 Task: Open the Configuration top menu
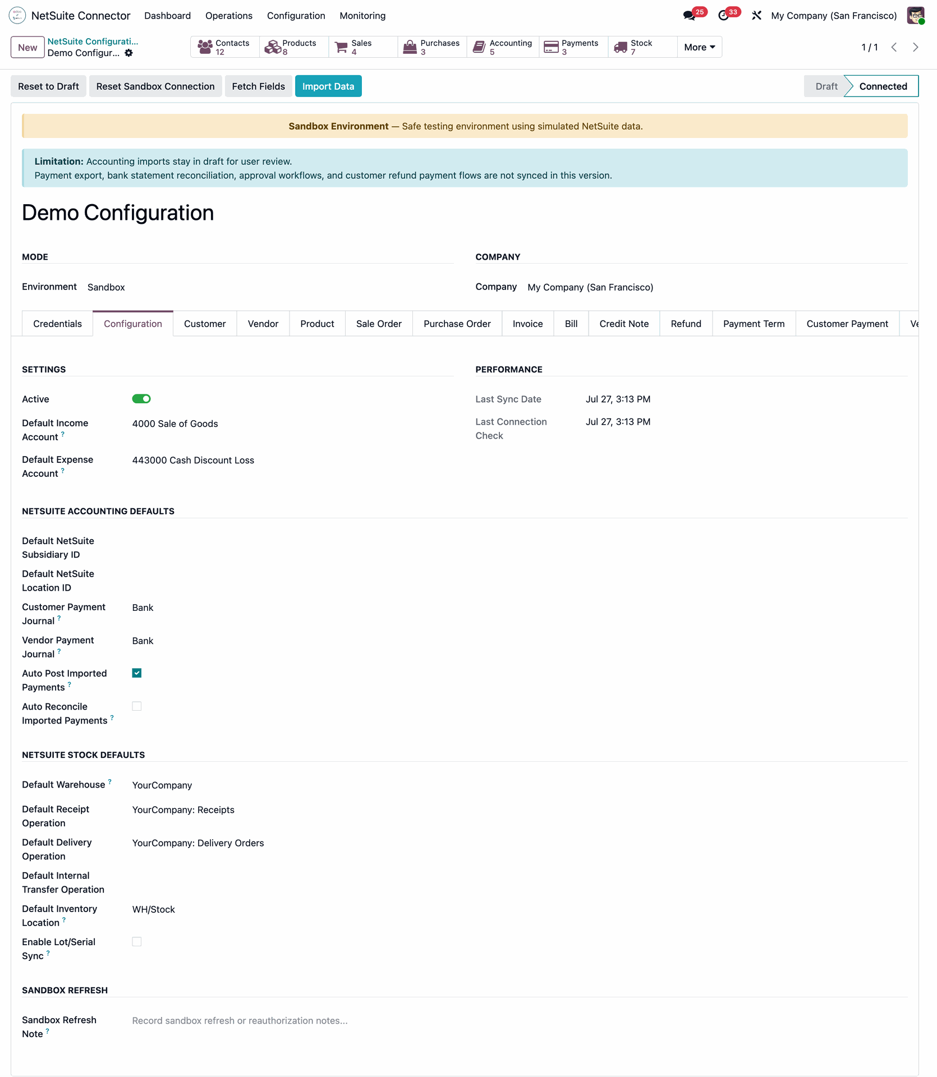click(296, 16)
